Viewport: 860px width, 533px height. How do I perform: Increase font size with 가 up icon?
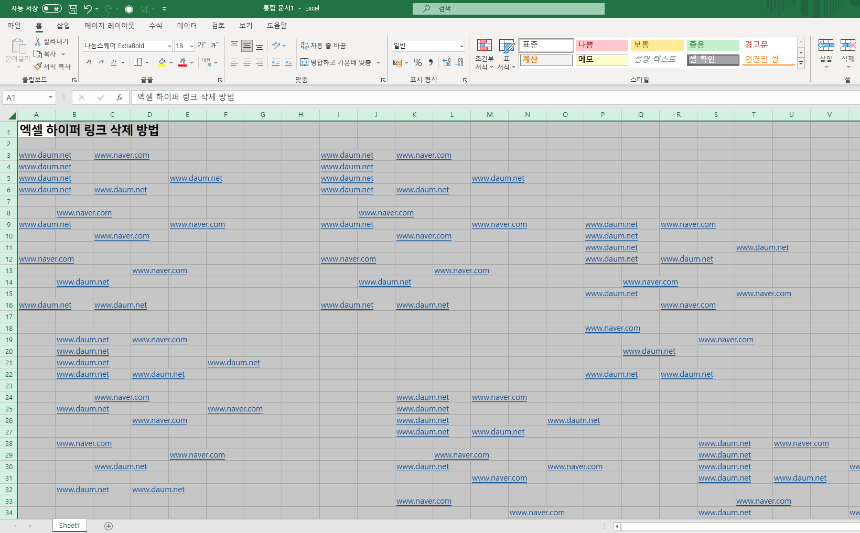point(202,46)
